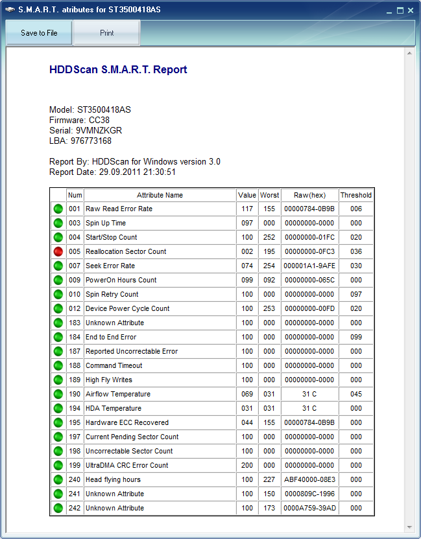The image size is (421, 539).
Task: Click the Airflow Temperature attribute name
Action: (118, 395)
